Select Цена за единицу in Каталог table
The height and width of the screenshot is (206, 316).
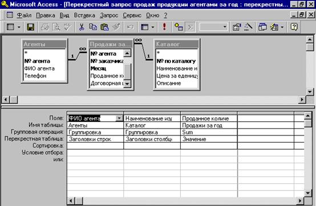click(177, 76)
